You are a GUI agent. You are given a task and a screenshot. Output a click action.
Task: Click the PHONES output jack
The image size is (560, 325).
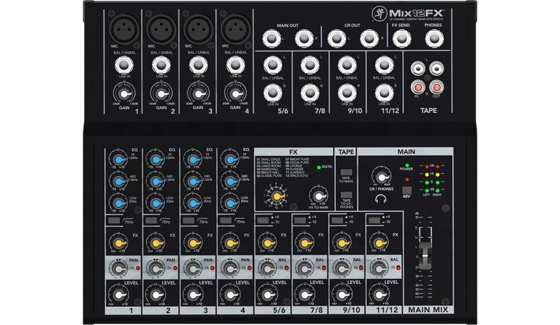click(434, 38)
